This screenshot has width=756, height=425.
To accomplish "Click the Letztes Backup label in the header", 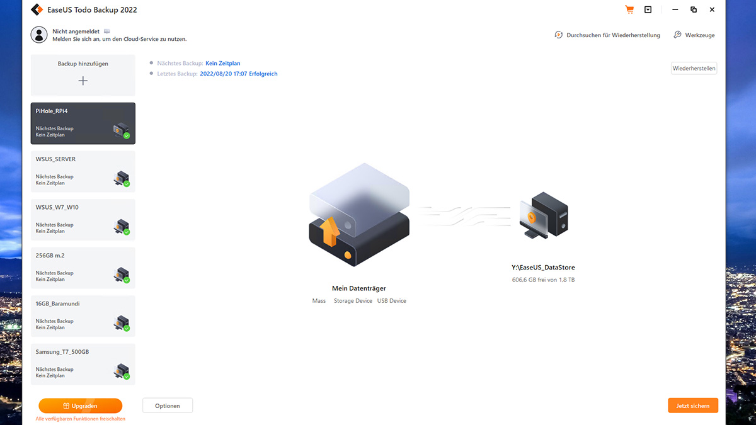I will (x=178, y=74).
